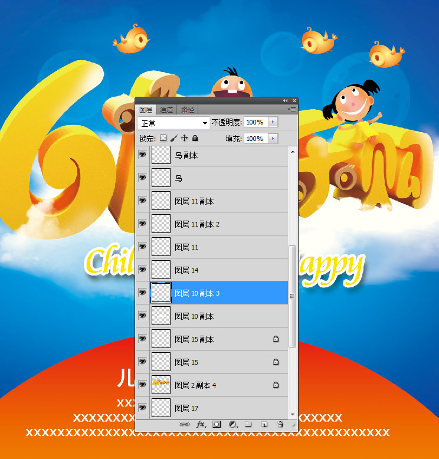
Task: Toggle visibility of 图层 11 副本 2
Action: click(143, 224)
